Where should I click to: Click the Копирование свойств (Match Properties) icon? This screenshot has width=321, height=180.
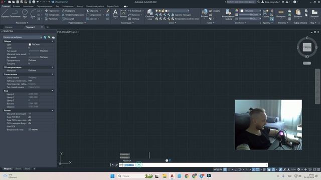click(228, 14)
